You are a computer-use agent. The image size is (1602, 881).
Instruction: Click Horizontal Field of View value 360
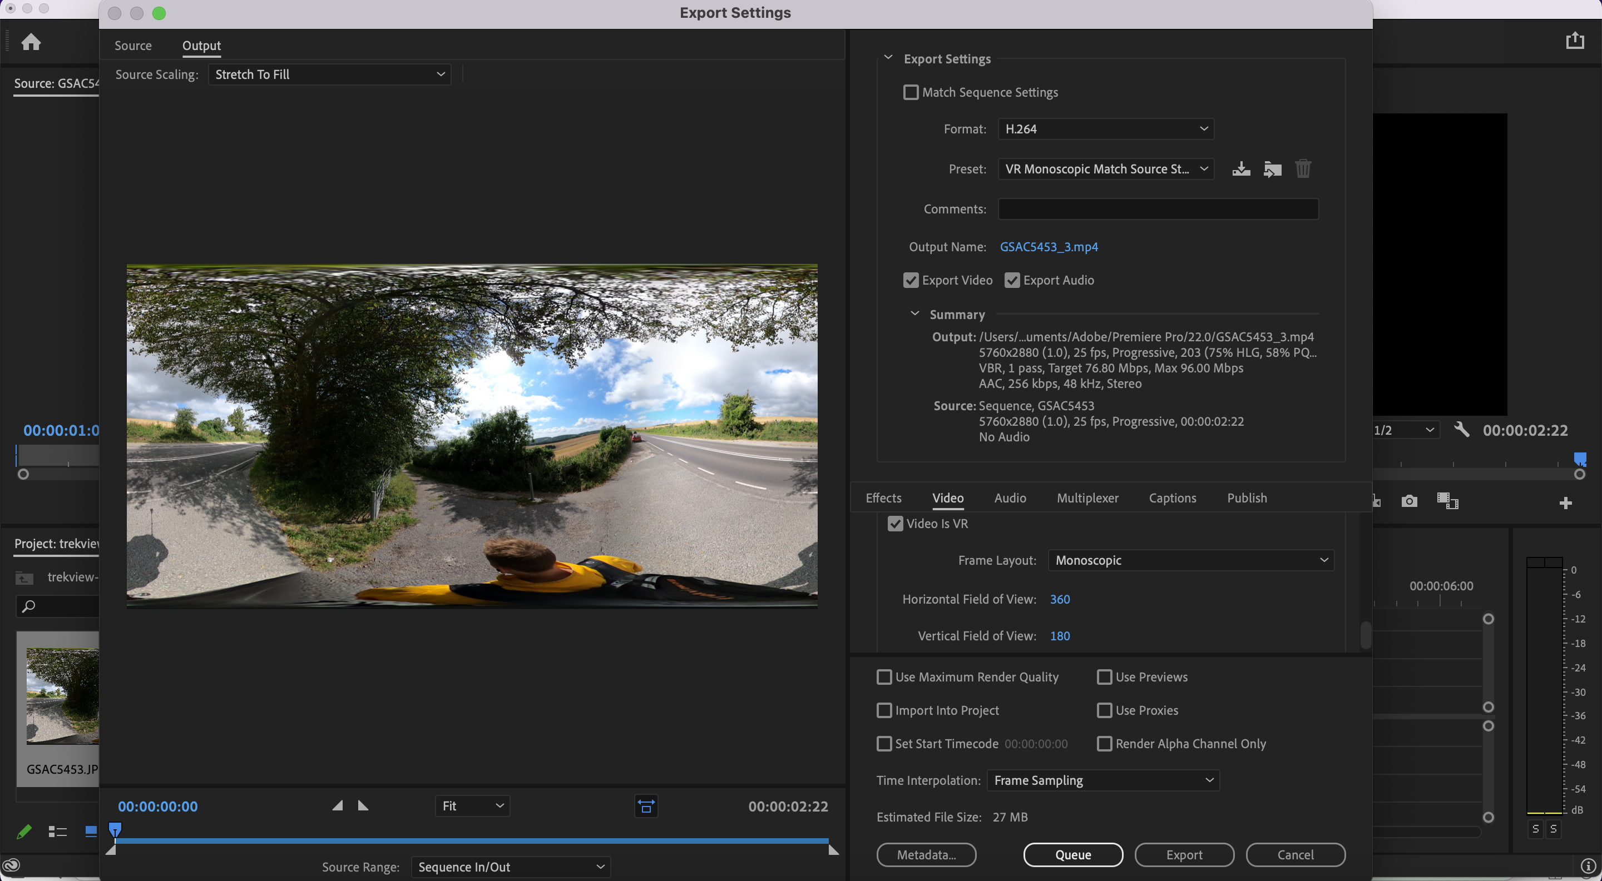(1060, 599)
